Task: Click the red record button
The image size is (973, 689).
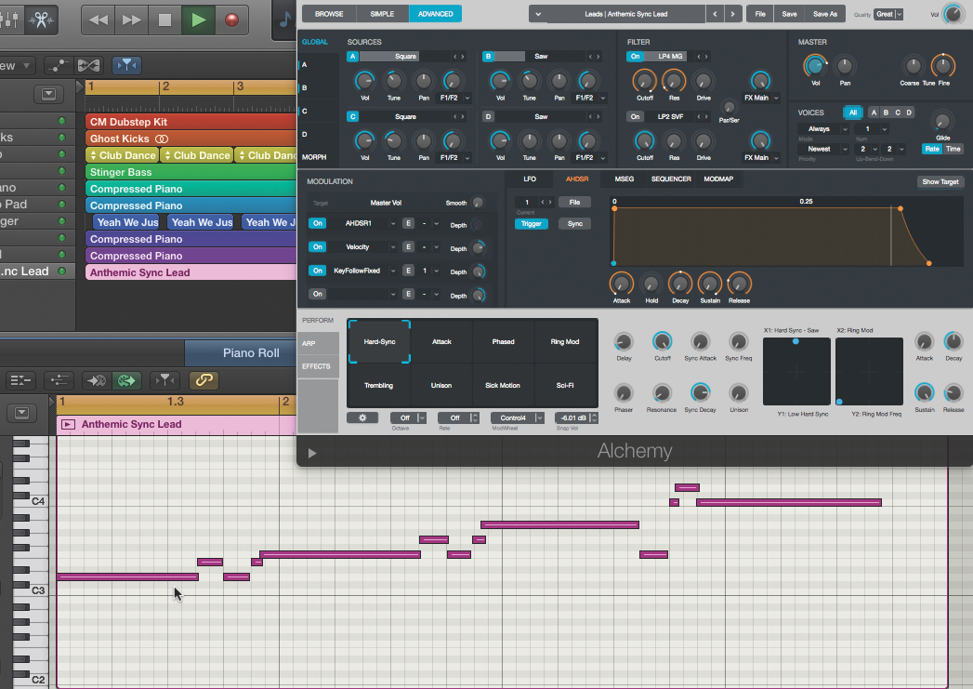Action: click(x=232, y=20)
